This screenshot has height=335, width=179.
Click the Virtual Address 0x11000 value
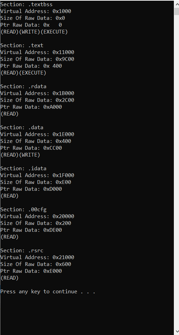coord(64,52)
